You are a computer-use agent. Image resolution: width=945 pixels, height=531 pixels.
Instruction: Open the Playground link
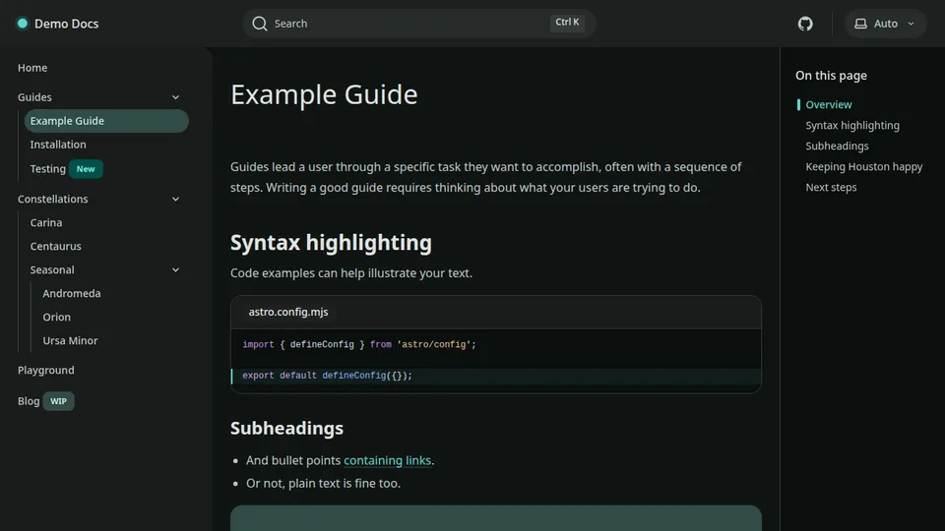[46, 370]
